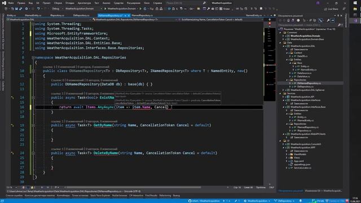This screenshot has width=361, height=203.
Task: Switch to the INamedRepository.cs tab
Action: click(142, 15)
